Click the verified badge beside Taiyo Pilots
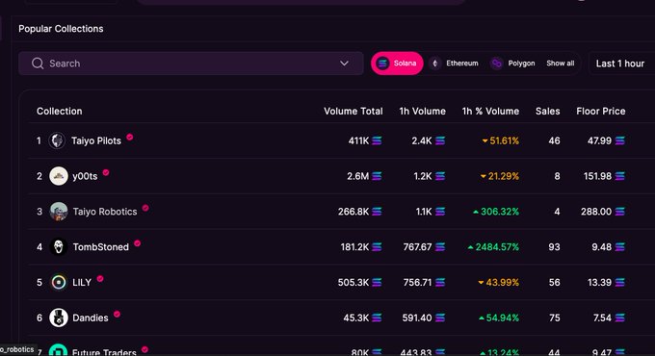The height and width of the screenshot is (356, 655). click(130, 137)
